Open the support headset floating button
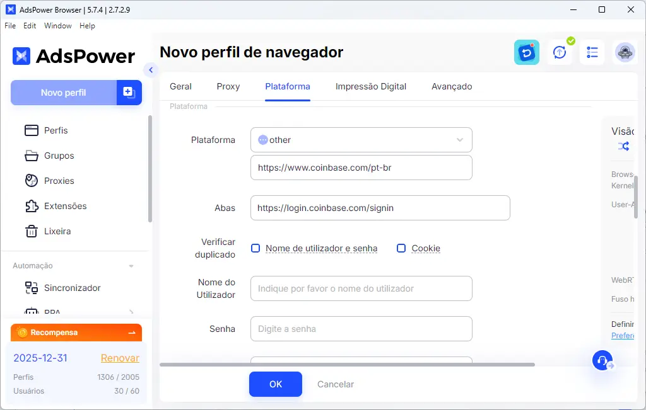The width and height of the screenshot is (646, 410). [x=602, y=360]
